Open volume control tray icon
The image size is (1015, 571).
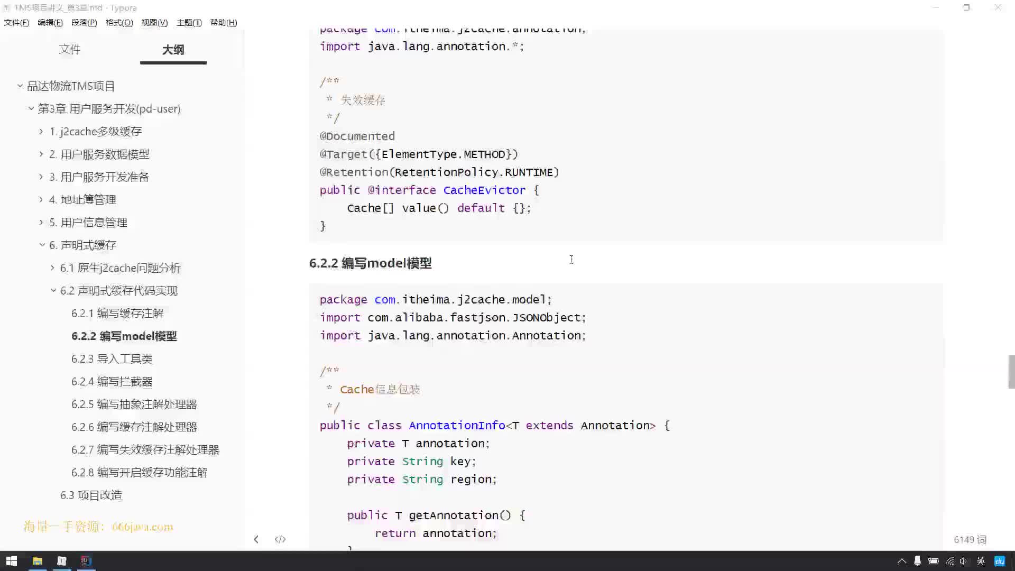(964, 561)
